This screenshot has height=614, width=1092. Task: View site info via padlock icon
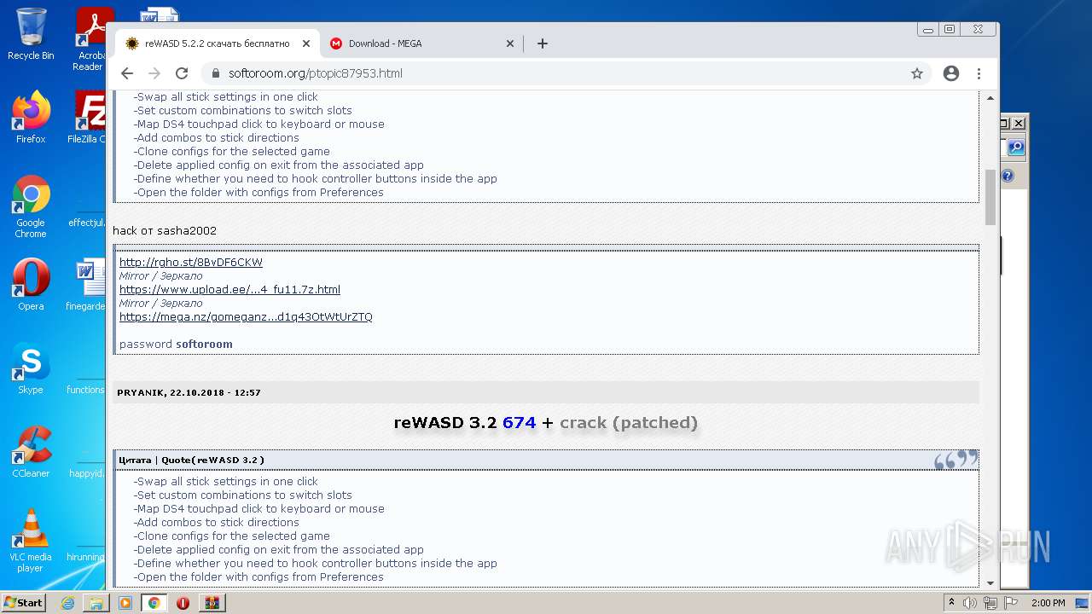[215, 73]
